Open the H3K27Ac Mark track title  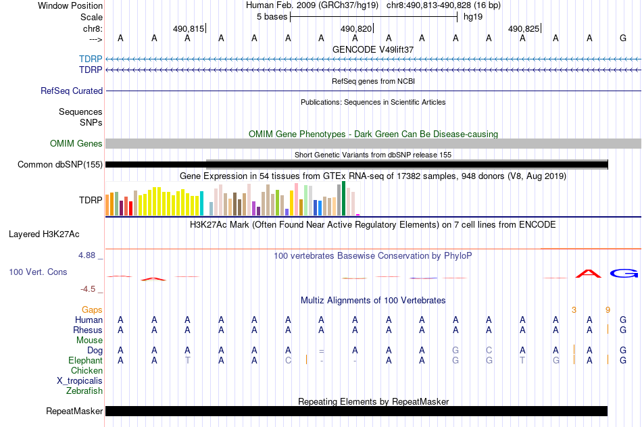tap(373, 225)
